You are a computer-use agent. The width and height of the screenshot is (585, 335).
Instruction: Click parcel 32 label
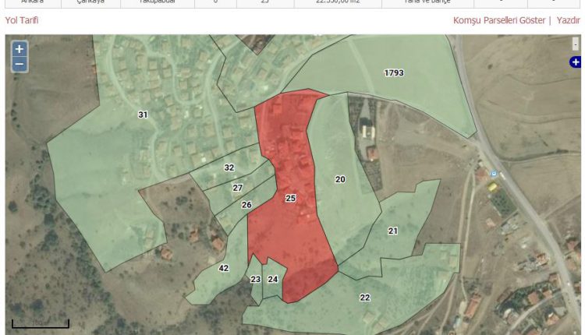point(229,167)
